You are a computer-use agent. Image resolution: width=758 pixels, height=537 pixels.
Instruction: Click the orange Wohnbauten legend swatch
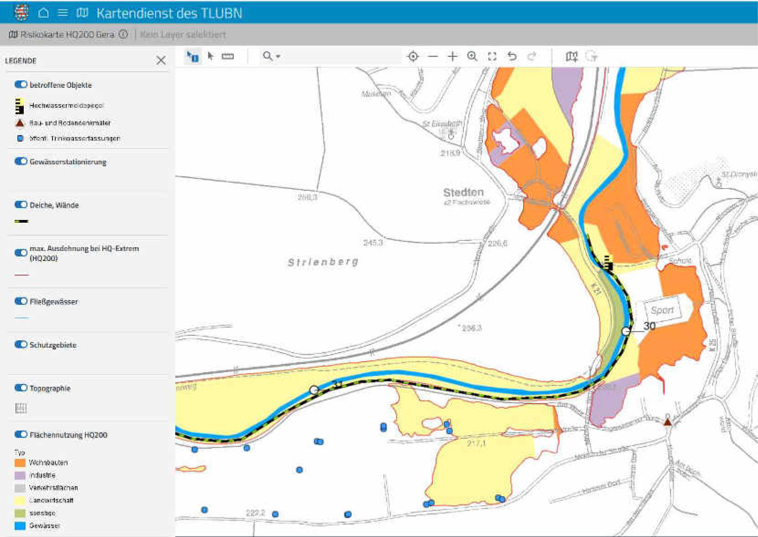click(x=20, y=462)
